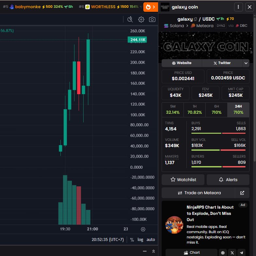
Task: Click the PRICE 0.002459 USDC box
Action: (x=228, y=77)
